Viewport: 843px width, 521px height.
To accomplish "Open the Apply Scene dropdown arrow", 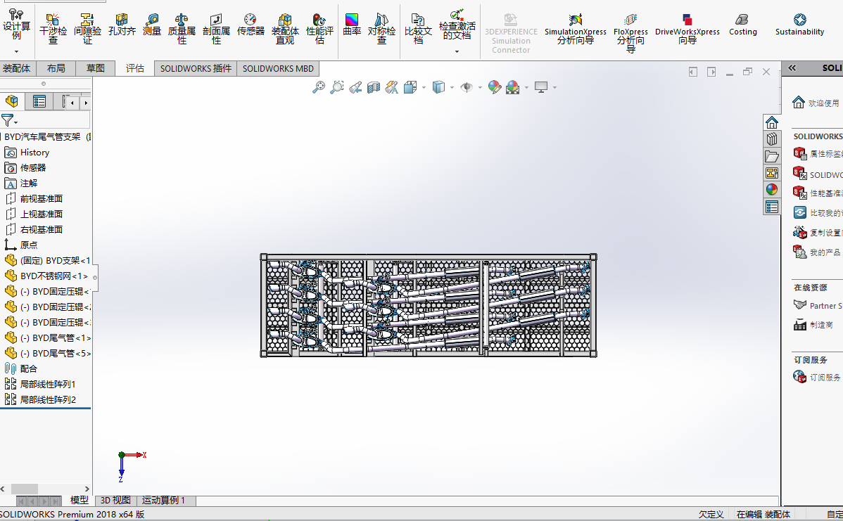I will coord(526,88).
